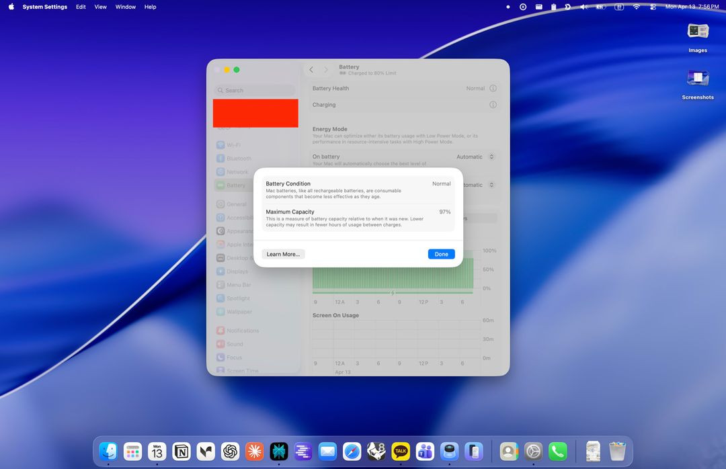Open the Battery Health info icon
Image resolution: width=726 pixels, height=469 pixels.
pos(493,88)
